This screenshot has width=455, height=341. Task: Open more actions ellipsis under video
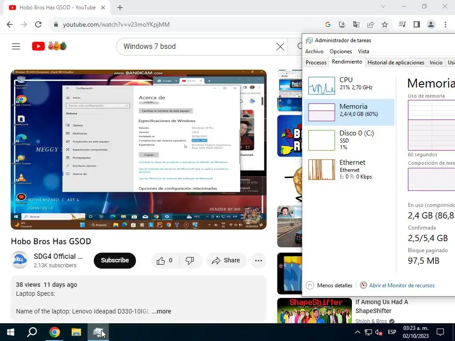(259, 260)
